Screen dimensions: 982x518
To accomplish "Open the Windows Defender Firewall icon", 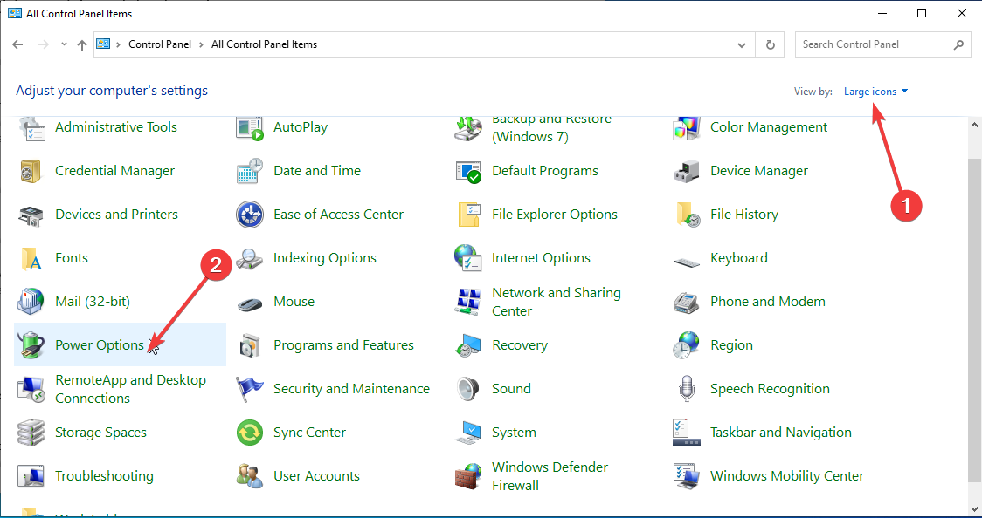I will pos(467,476).
